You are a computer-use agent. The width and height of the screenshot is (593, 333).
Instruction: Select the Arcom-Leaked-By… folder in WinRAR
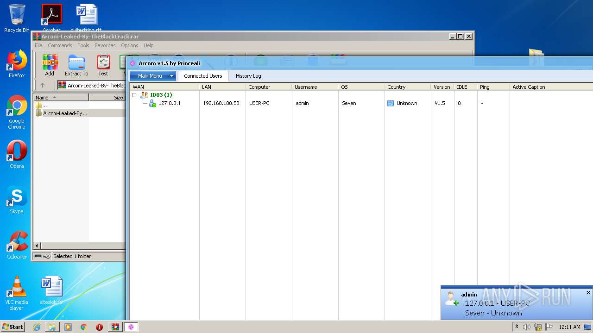point(62,113)
